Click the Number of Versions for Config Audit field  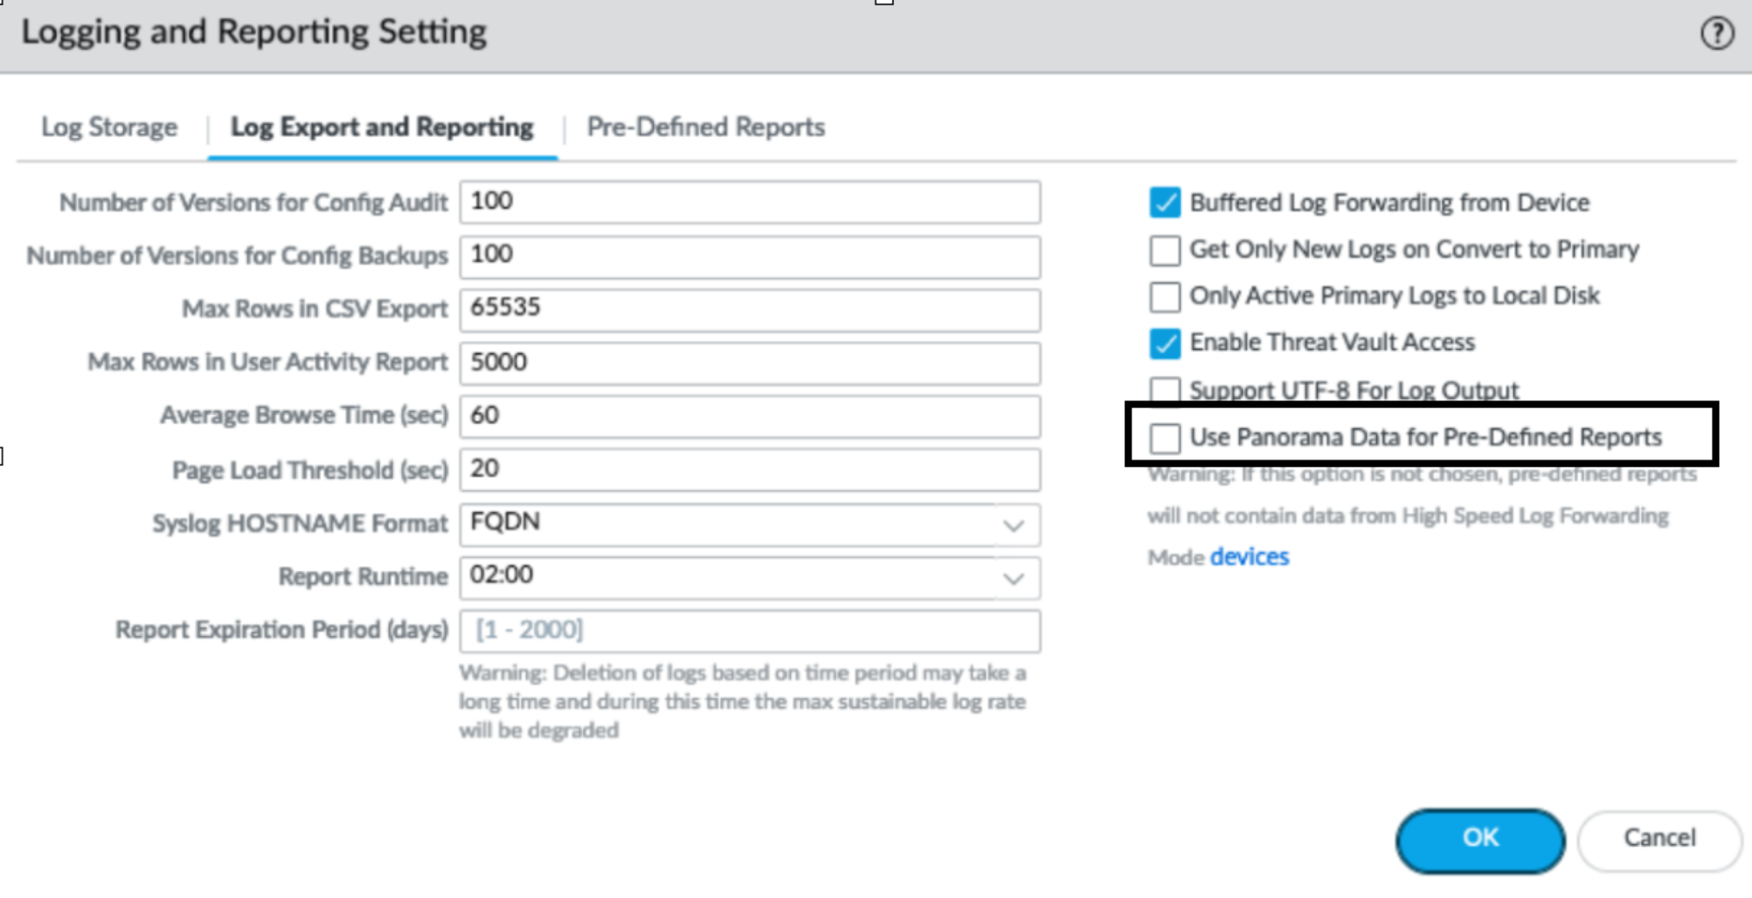click(749, 203)
